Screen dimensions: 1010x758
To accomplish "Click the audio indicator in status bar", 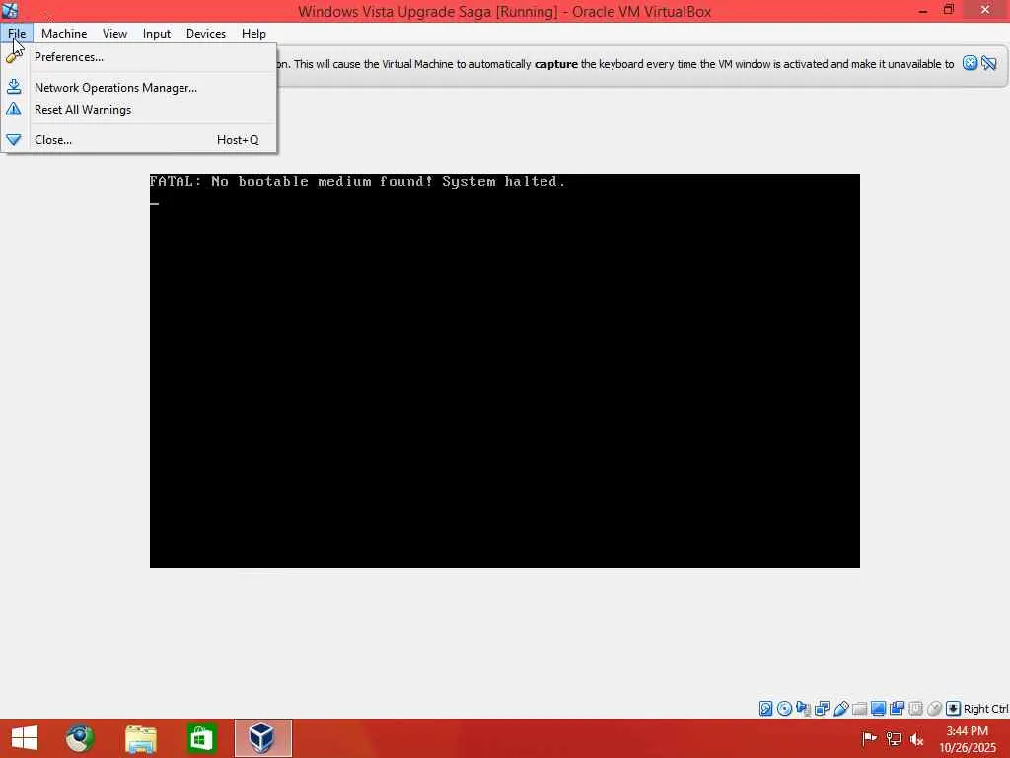I will [x=803, y=708].
